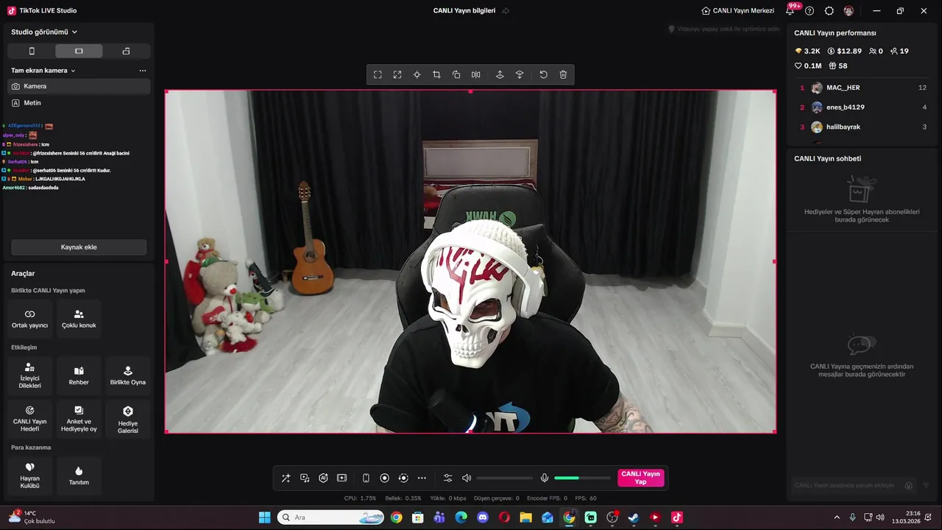The height and width of the screenshot is (530, 942).
Task: Expand the Tam ekran kamera scene dropdown
Action: tap(43, 71)
